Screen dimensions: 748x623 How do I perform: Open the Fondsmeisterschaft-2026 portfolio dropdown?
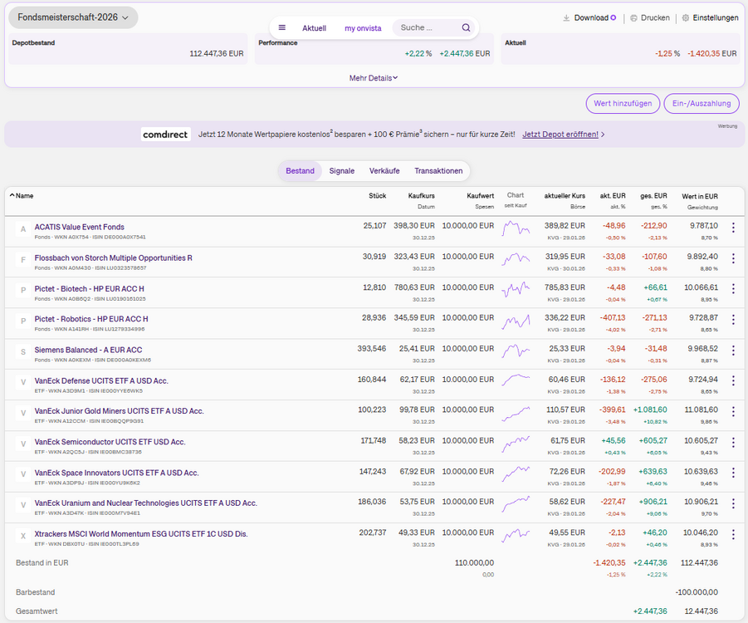[73, 17]
